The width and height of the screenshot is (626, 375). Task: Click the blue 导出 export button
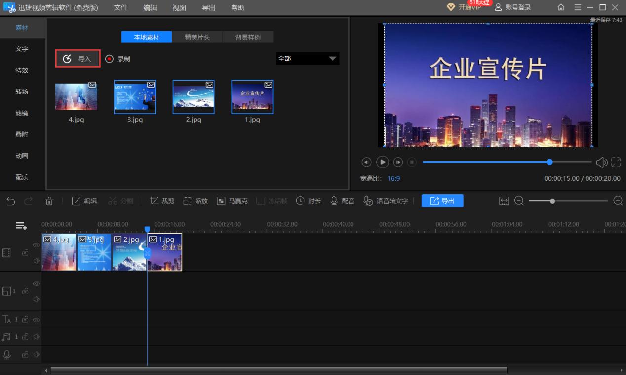click(442, 201)
